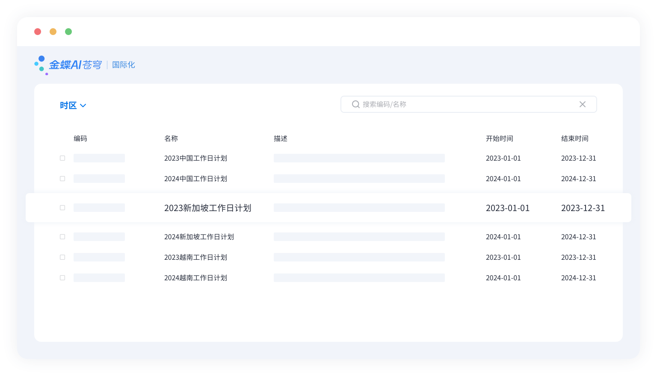Click the Kingdee AI Cosmic logo
The width and height of the screenshot is (657, 376).
[68, 65]
